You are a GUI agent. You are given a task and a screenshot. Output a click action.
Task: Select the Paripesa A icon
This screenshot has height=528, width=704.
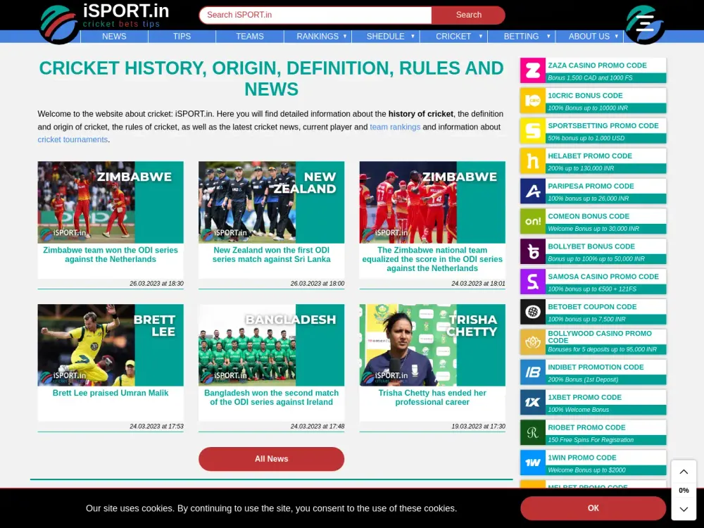pos(533,191)
